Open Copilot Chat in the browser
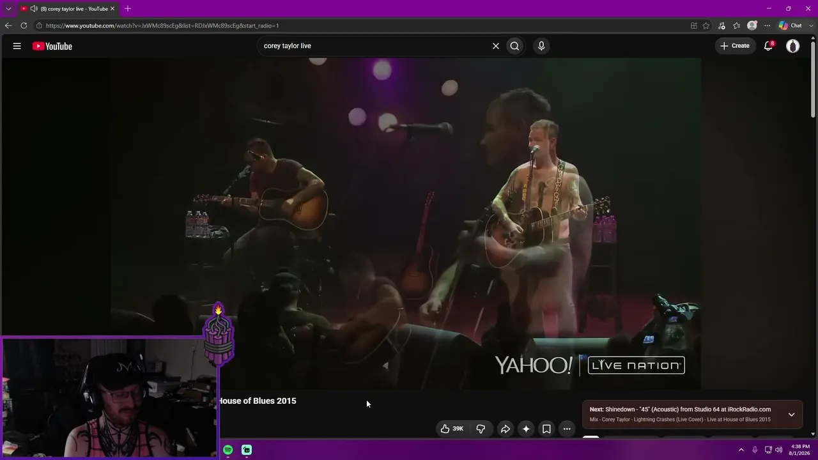 point(790,26)
